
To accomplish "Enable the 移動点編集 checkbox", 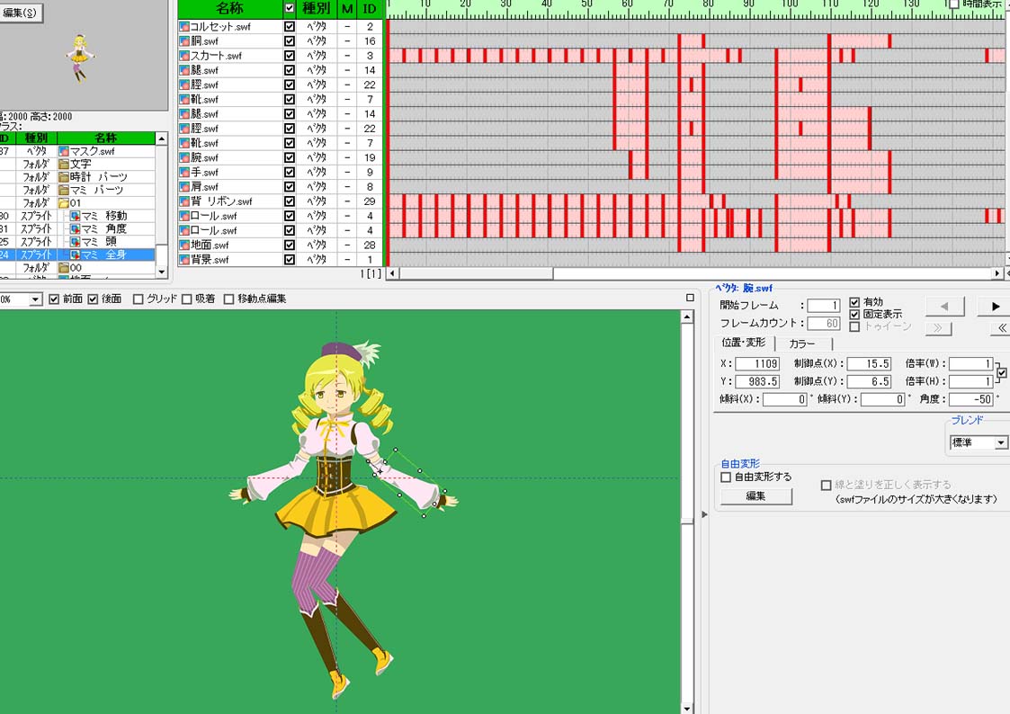I will (228, 299).
